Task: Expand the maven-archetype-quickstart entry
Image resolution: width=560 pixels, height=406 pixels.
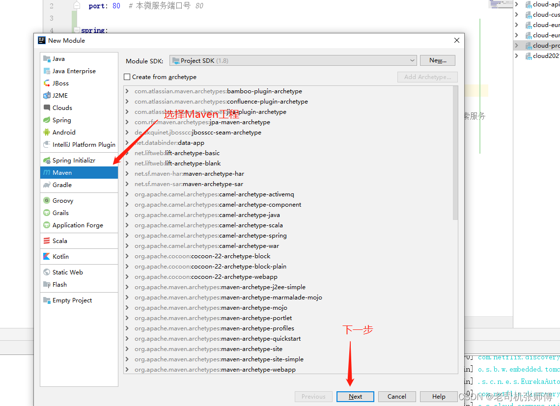Action: coord(127,339)
